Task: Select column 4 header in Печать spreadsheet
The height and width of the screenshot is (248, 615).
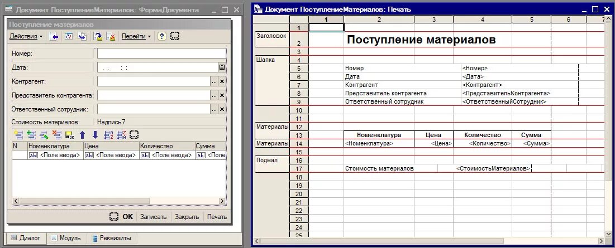Action: coord(483,19)
